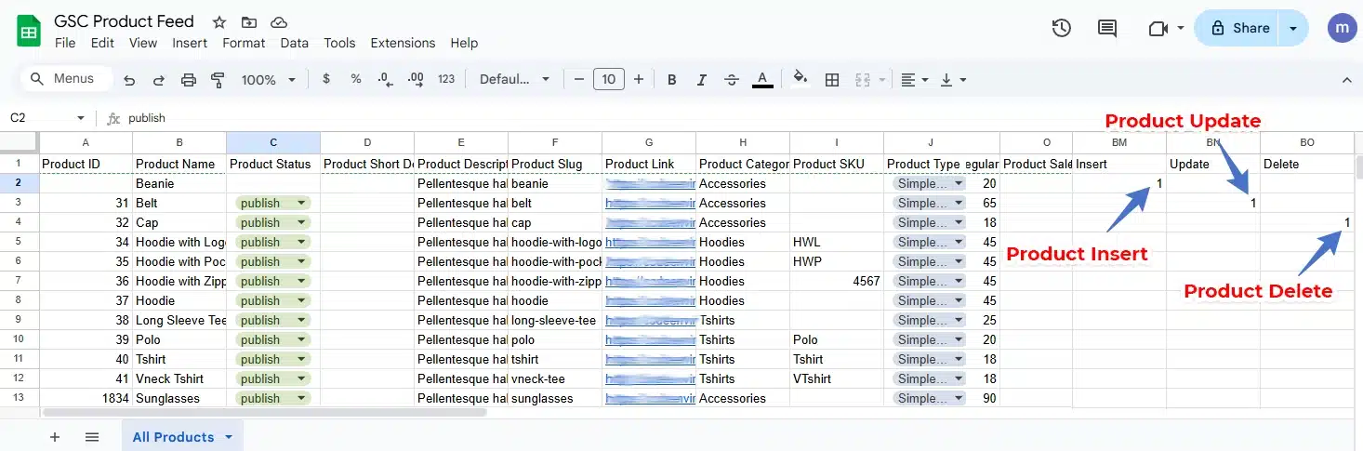The width and height of the screenshot is (1363, 451).
Task: Open the text color picker
Action: click(762, 80)
